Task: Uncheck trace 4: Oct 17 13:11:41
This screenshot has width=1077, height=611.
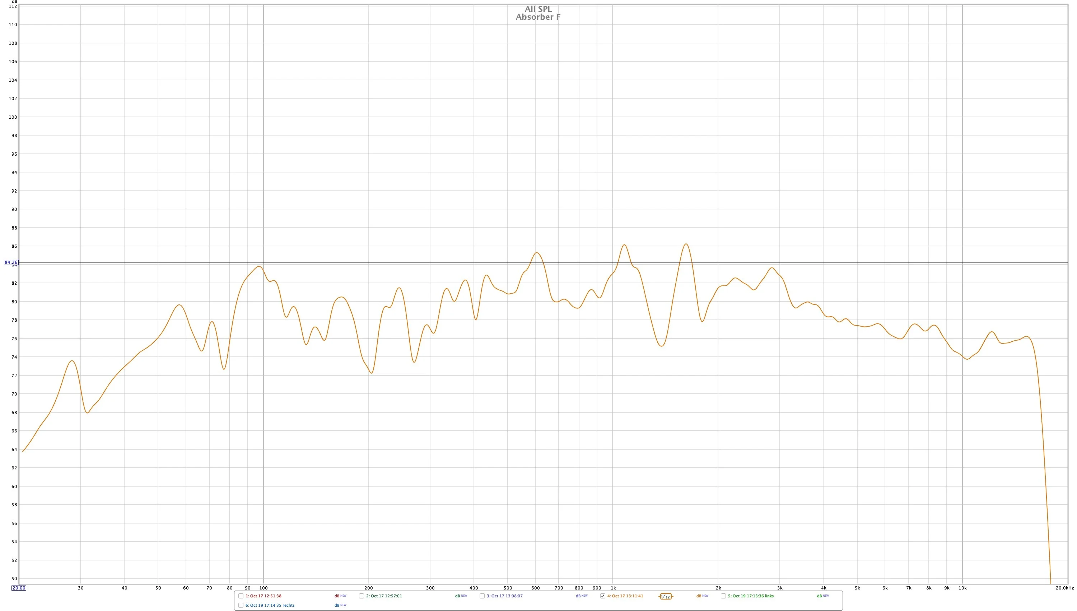Action: click(x=602, y=596)
